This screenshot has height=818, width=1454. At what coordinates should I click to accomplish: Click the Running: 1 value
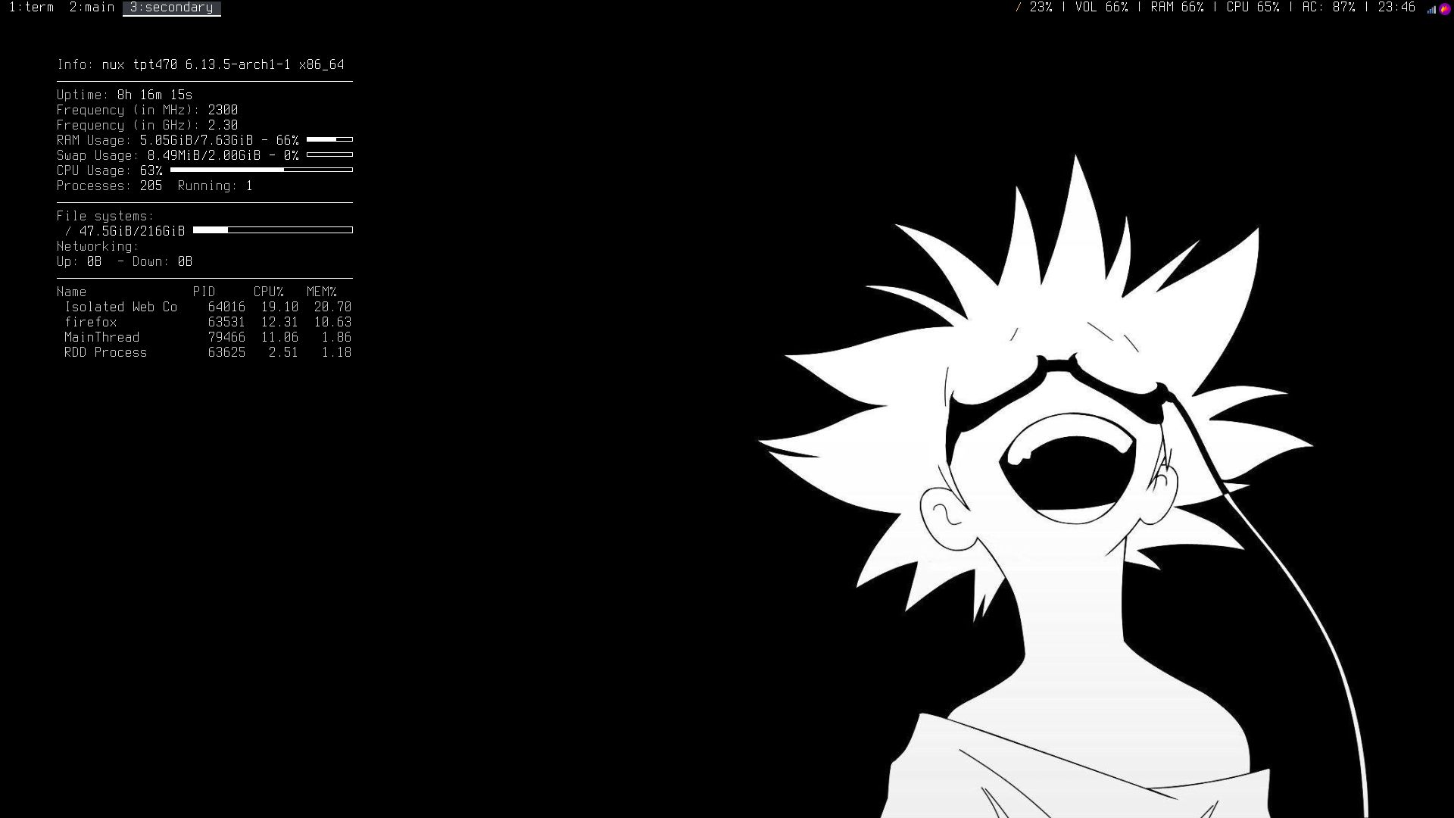(216, 186)
